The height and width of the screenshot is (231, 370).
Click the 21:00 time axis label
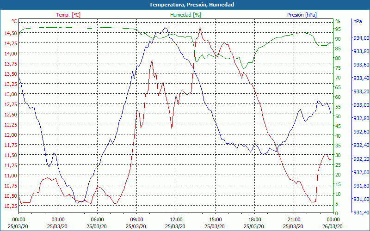tap(294, 220)
